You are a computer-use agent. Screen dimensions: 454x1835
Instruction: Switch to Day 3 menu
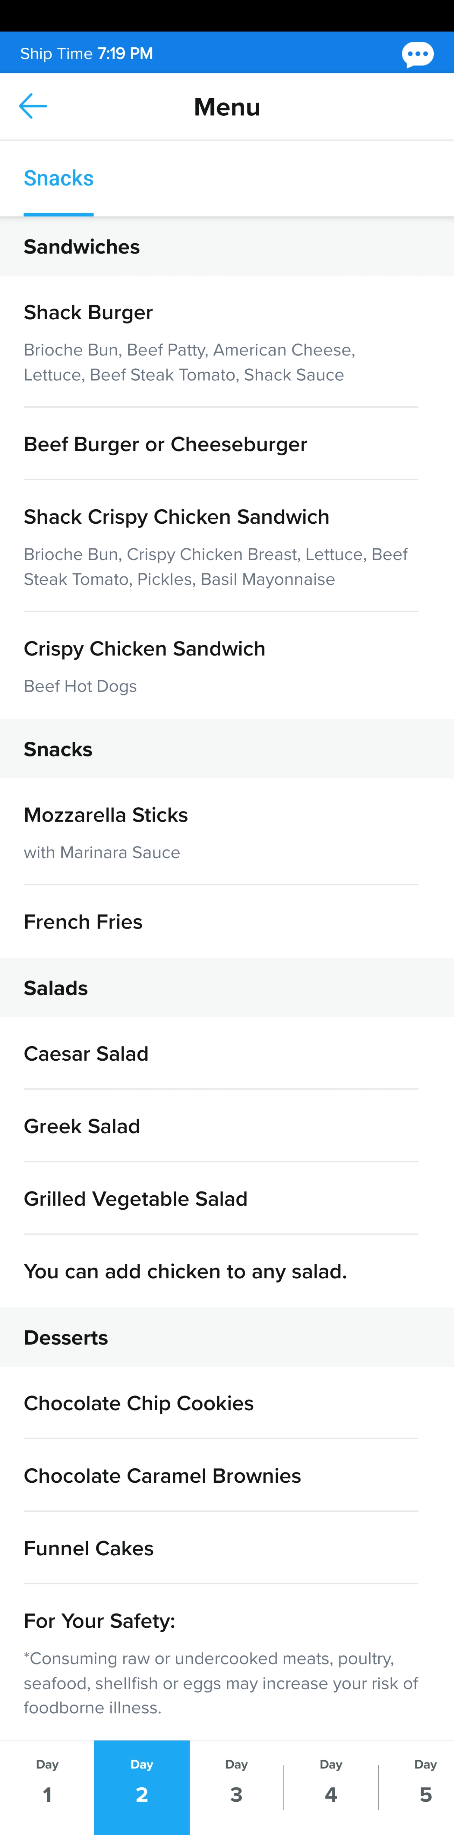[236, 1787]
